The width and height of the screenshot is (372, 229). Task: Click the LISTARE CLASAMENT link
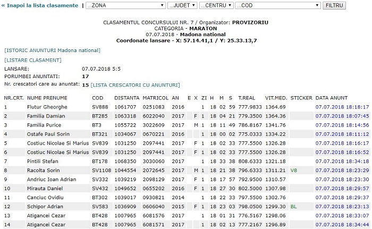tap(33, 60)
